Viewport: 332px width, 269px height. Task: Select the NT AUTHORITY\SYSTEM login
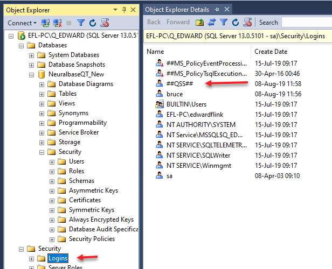coord(201,125)
